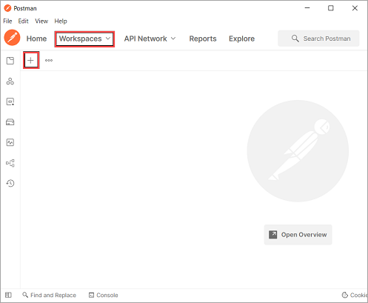Open the Monitors sidebar icon
This screenshot has width=368, height=303.
coord(10,142)
